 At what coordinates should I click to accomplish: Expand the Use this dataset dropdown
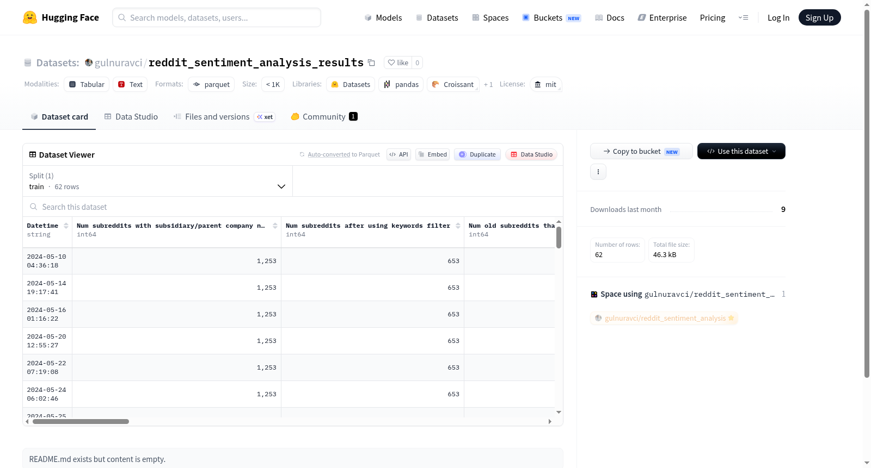tap(741, 151)
